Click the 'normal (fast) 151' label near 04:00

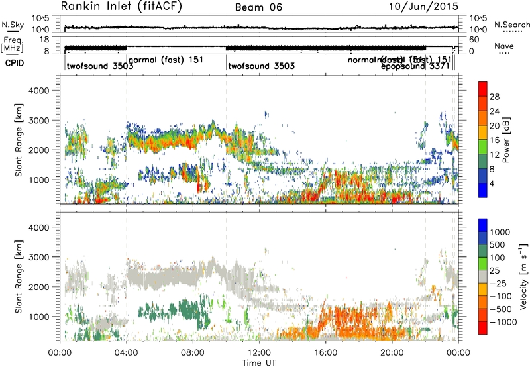(x=166, y=60)
